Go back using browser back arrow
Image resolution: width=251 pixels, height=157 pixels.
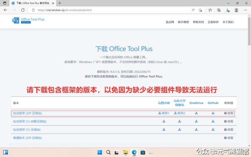coord(6,10)
